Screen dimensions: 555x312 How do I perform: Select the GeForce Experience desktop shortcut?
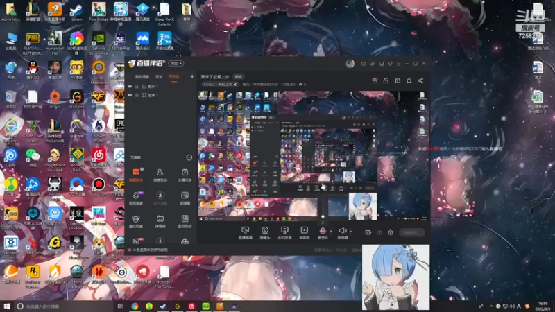point(99,44)
